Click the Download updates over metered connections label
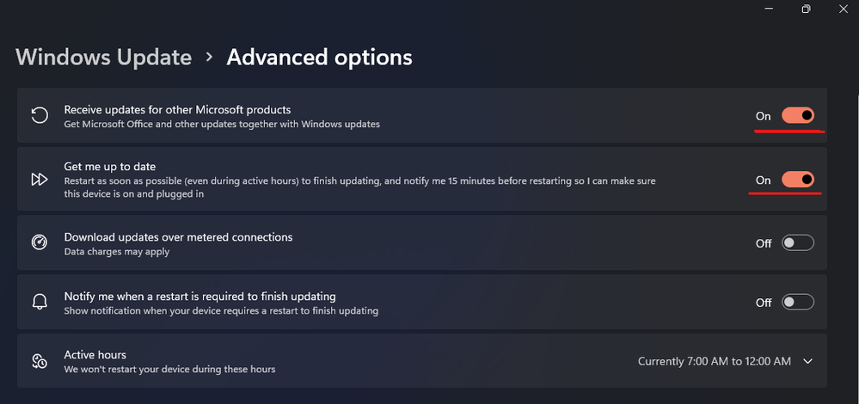Image resolution: width=859 pixels, height=404 pixels. (178, 236)
